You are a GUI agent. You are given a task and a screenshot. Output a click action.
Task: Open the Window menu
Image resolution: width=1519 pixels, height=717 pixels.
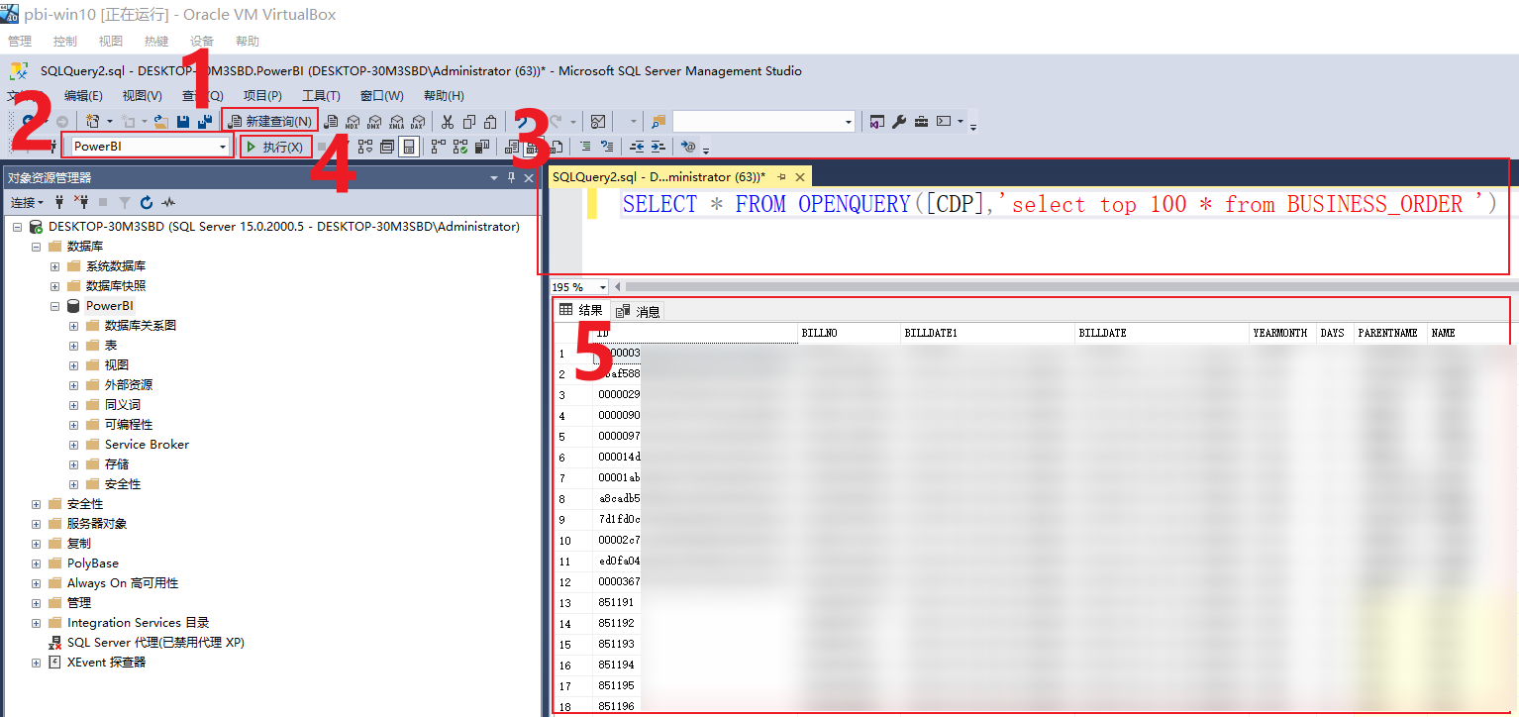point(381,96)
